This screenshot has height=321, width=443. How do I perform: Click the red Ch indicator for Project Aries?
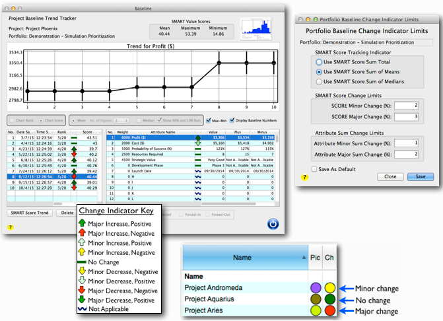(x=330, y=310)
